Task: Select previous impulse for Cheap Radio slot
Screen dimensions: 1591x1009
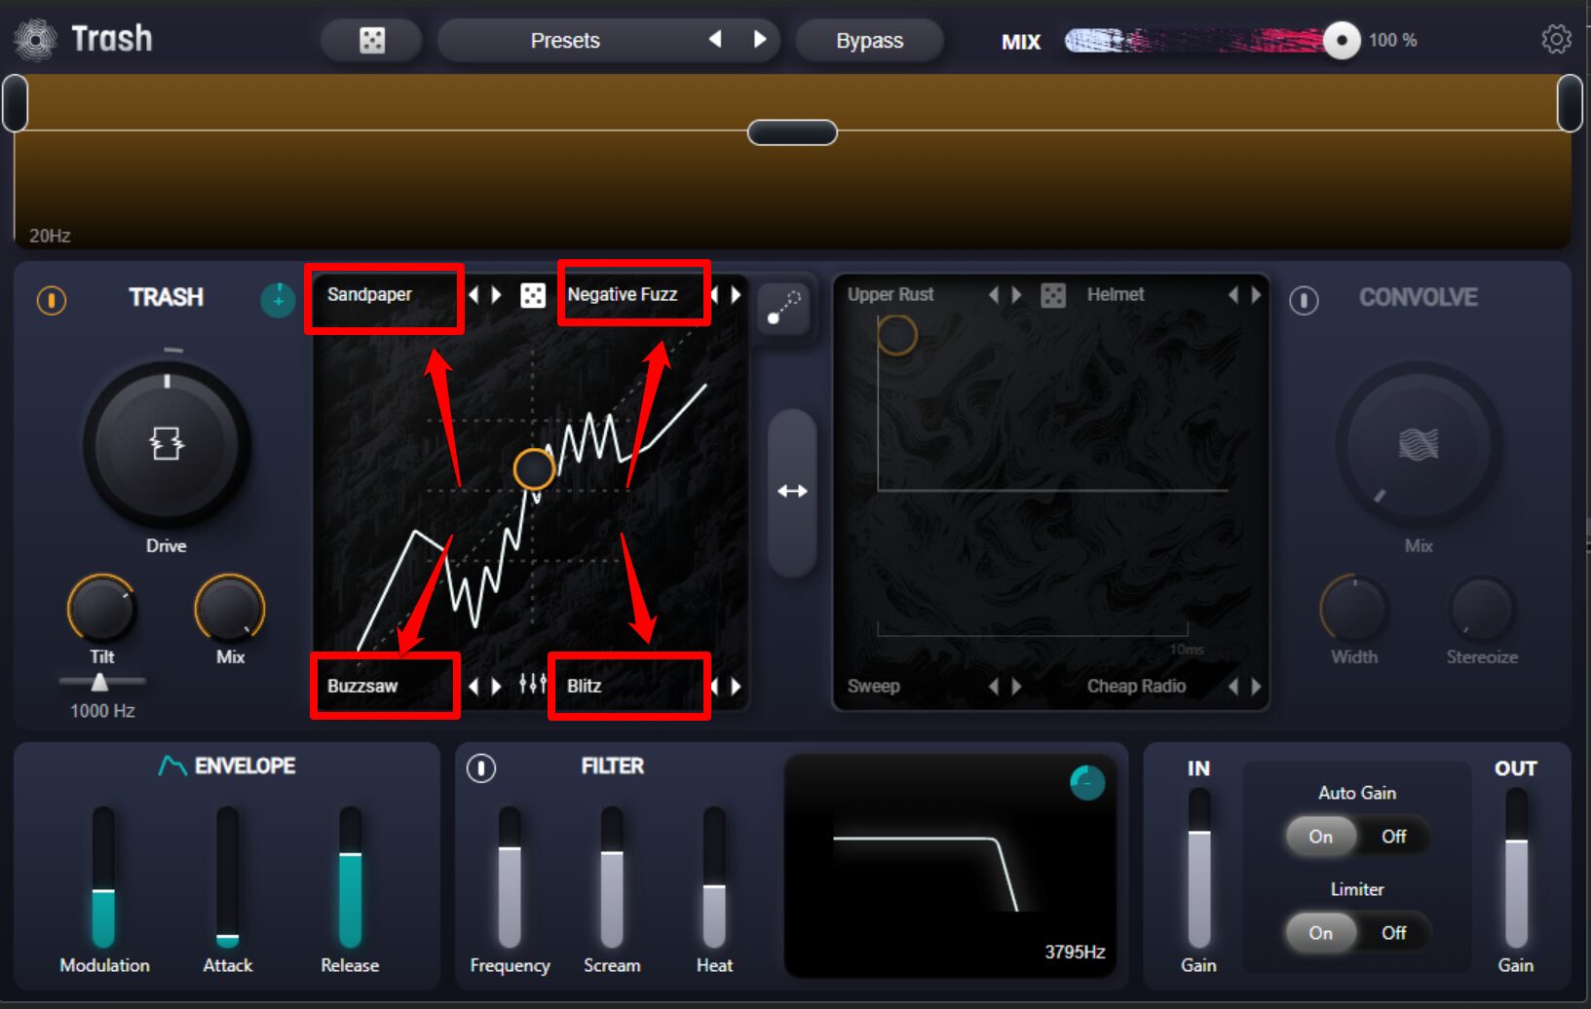Action: pyautogui.click(x=1233, y=686)
